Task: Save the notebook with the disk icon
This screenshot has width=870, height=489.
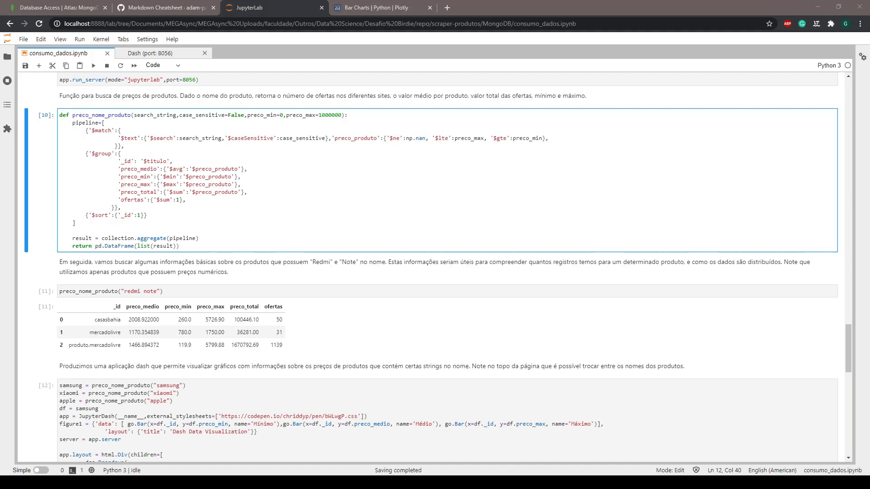Action: (x=25, y=66)
